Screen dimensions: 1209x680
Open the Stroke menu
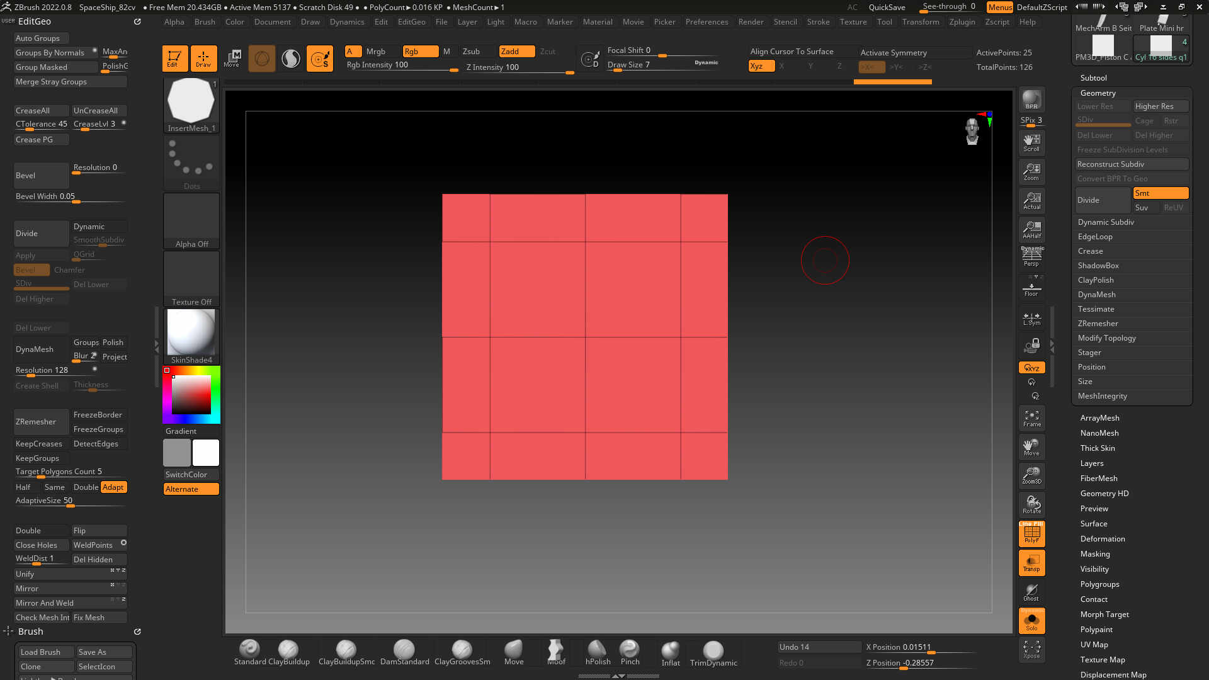click(818, 22)
